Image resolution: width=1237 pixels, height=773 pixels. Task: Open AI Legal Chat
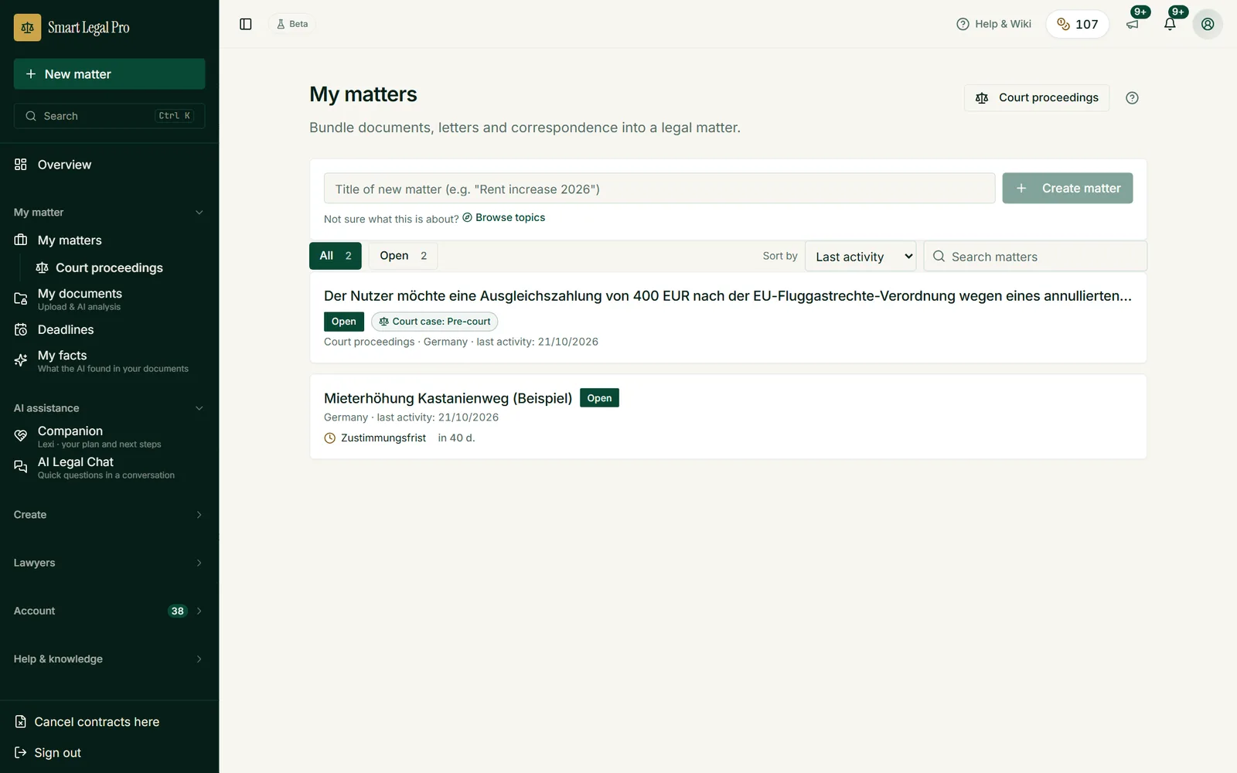109,467
